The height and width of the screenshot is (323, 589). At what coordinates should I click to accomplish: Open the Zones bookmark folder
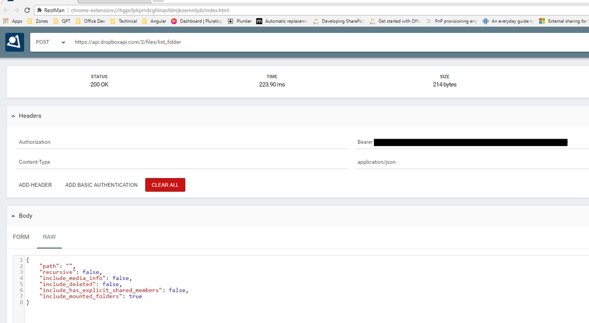37,21
